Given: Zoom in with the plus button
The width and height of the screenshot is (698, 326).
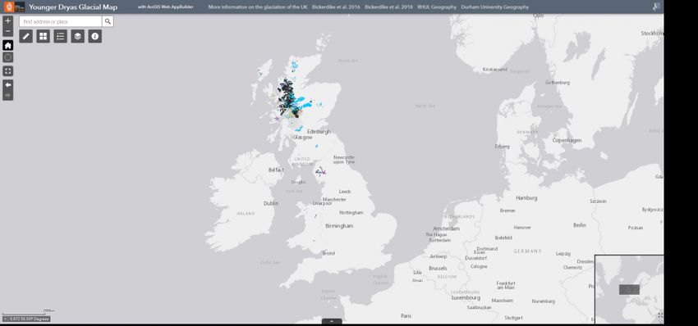Looking at the screenshot, I should pyautogui.click(x=8, y=20).
